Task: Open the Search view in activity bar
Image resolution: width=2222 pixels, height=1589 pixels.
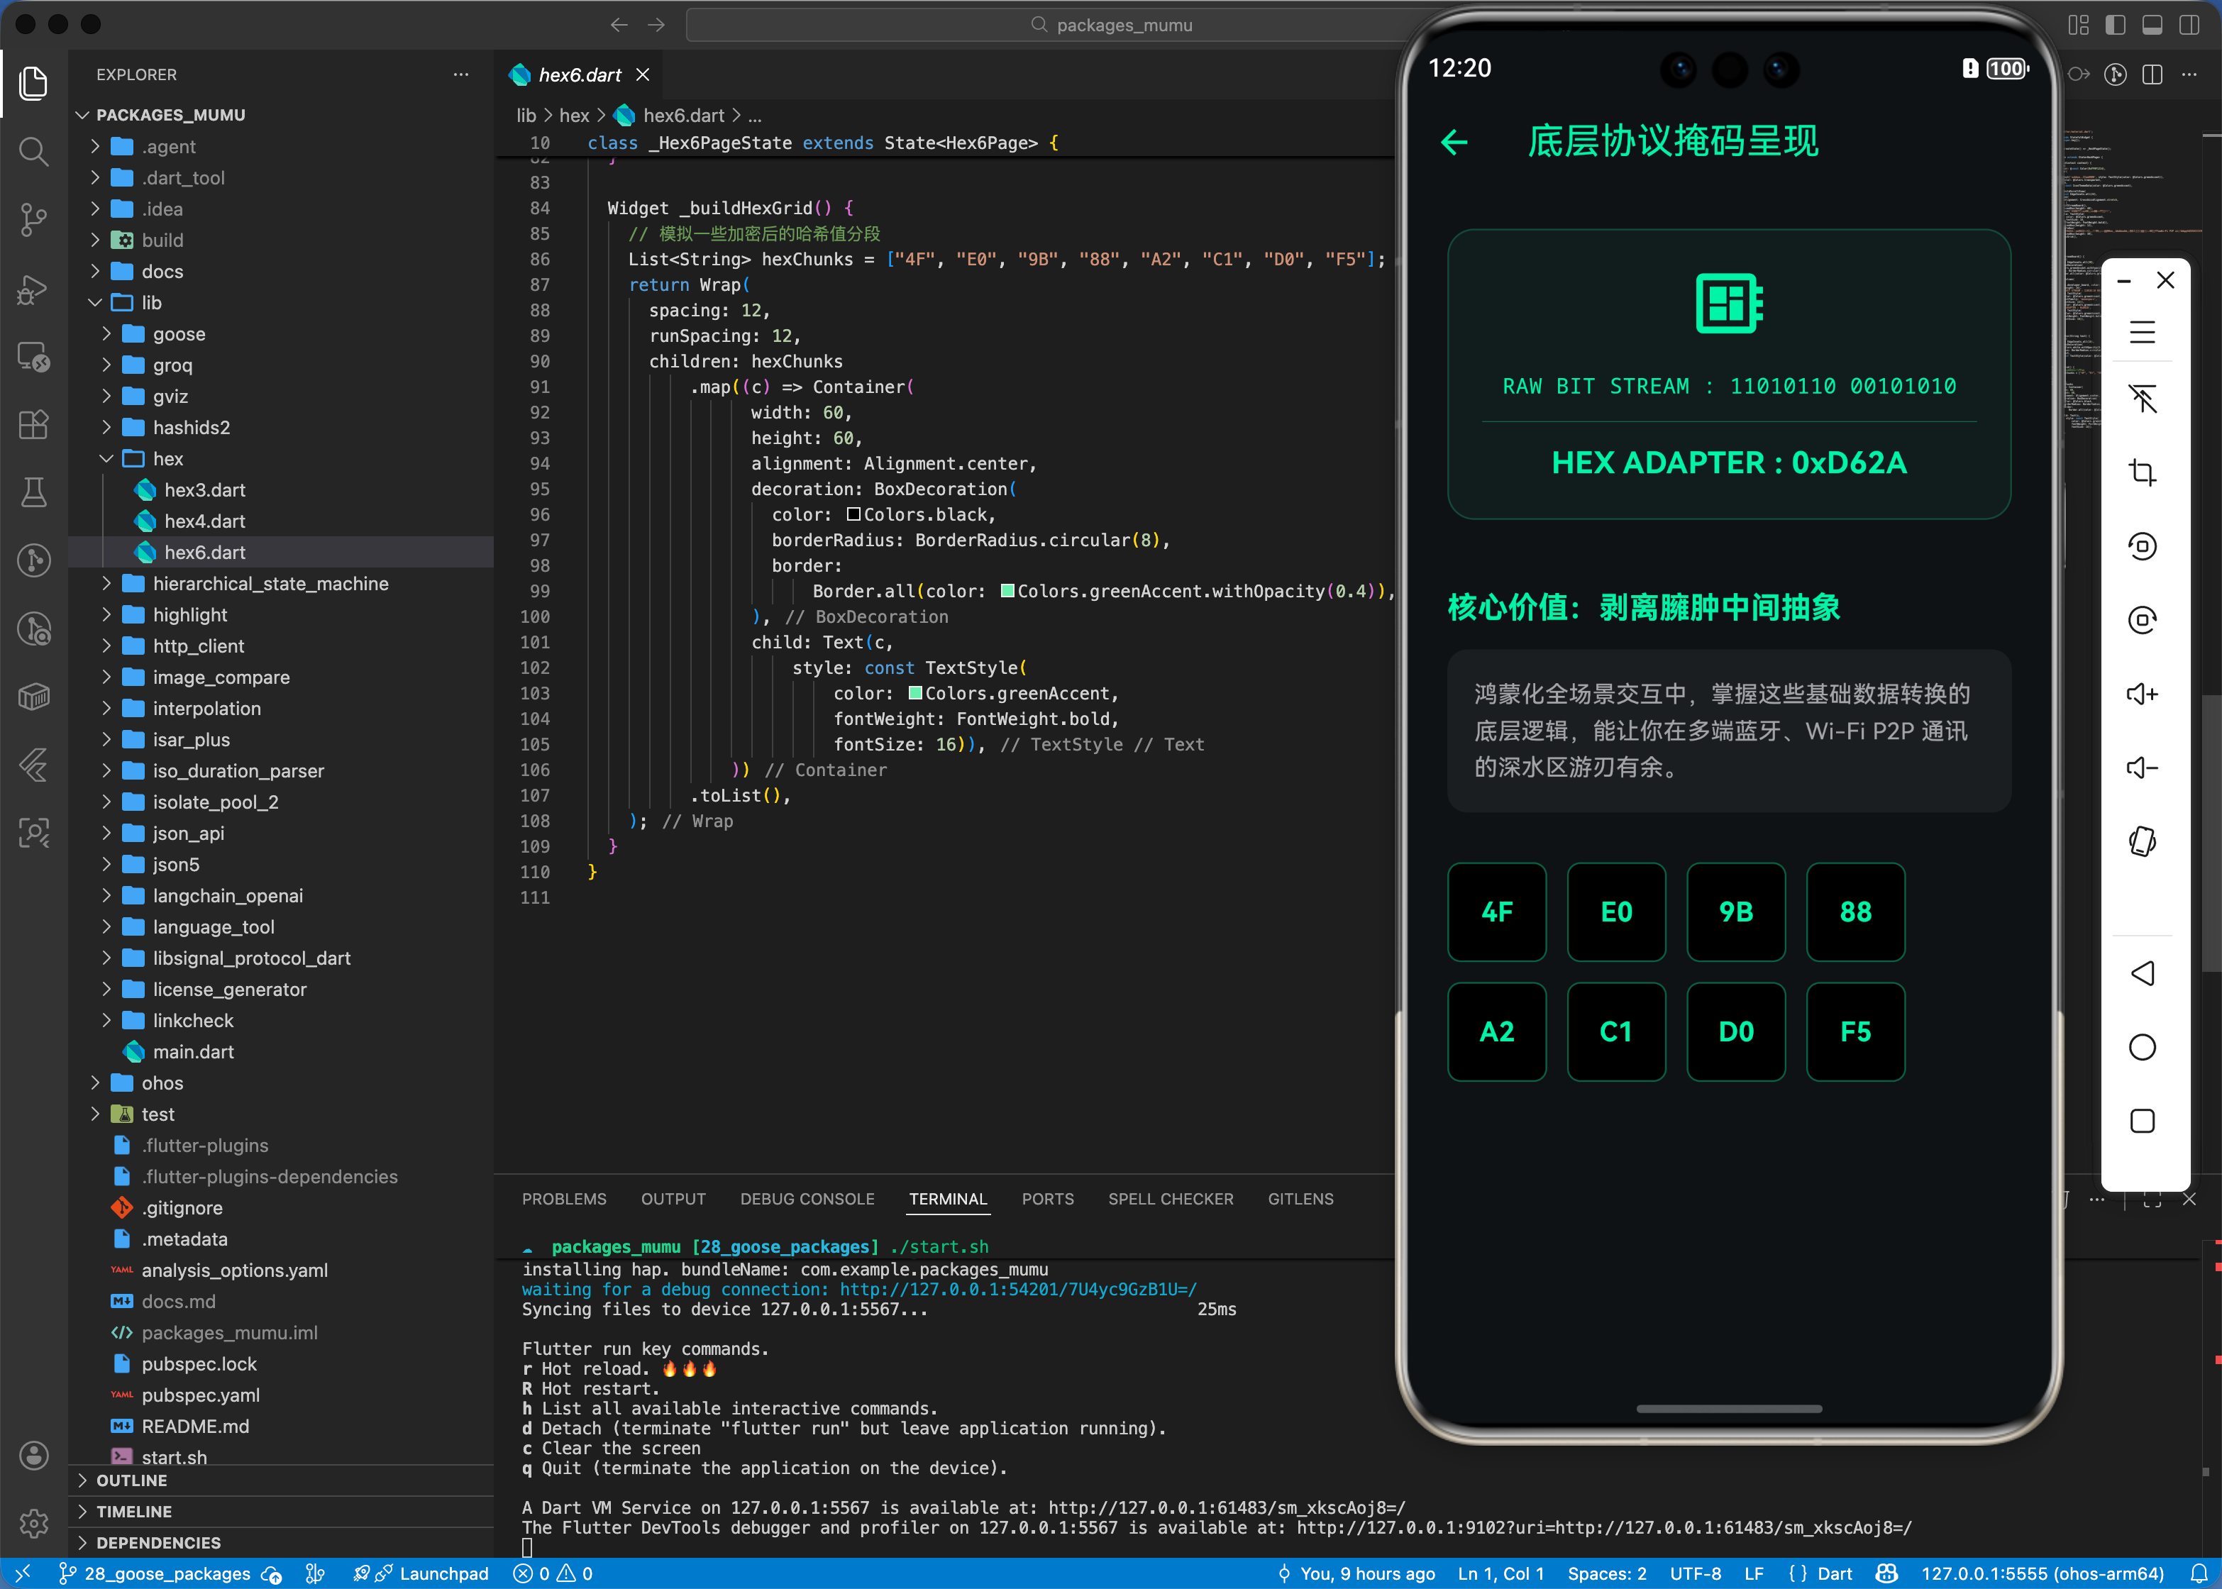Action: pos(33,152)
